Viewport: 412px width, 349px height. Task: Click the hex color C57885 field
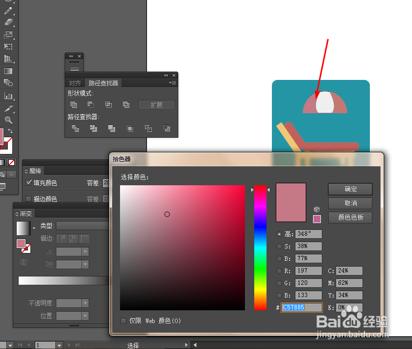pyautogui.click(x=302, y=307)
